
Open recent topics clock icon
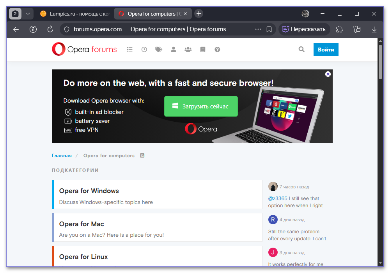[x=144, y=50]
